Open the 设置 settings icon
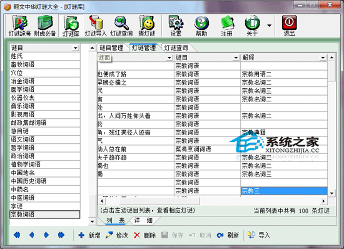 (x=176, y=26)
